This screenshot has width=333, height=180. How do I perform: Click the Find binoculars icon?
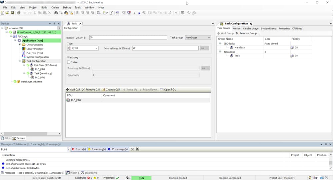click(56, 13)
